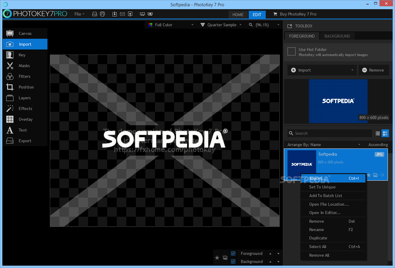Viewport: 395px width, 268px height.
Task: Choose Duplicate in context menu
Action: (333, 238)
